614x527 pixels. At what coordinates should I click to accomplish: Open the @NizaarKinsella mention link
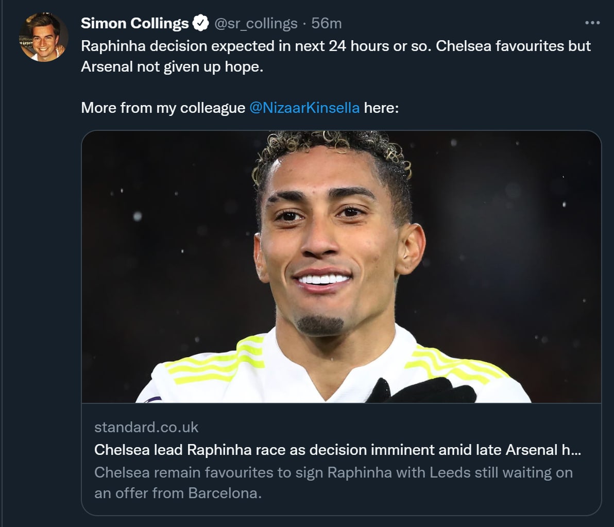tap(304, 108)
